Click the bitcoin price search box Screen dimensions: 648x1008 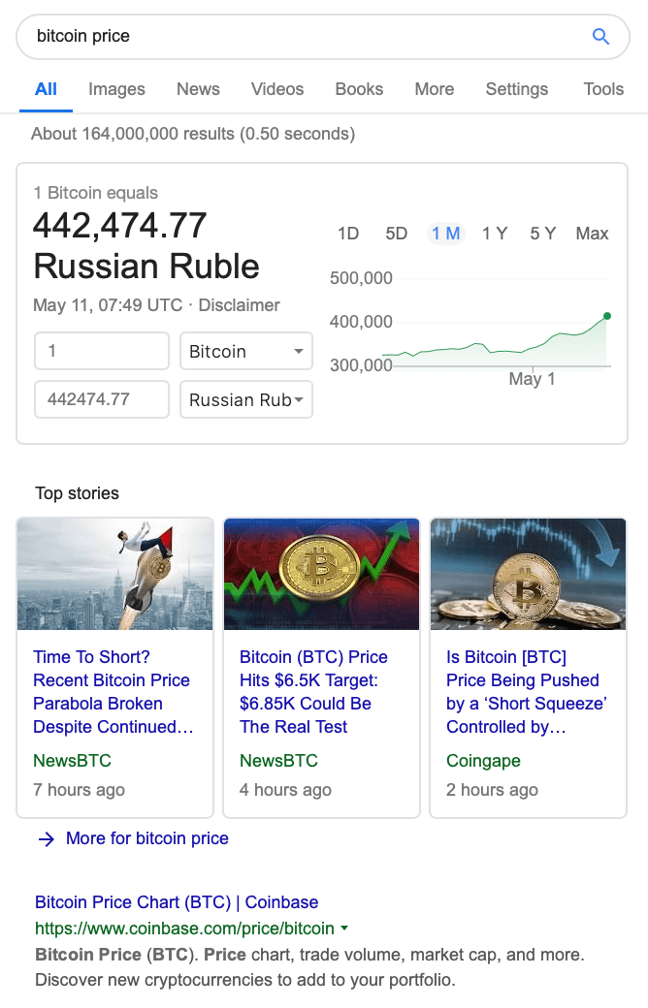pyautogui.click(x=301, y=37)
